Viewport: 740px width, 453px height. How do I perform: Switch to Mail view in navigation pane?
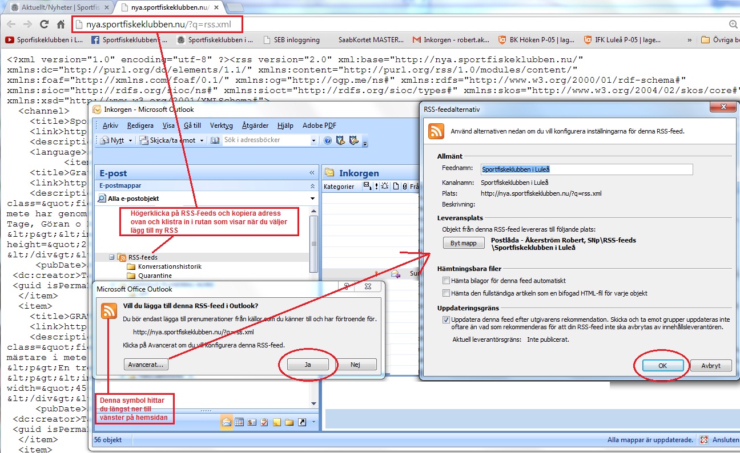(227, 423)
